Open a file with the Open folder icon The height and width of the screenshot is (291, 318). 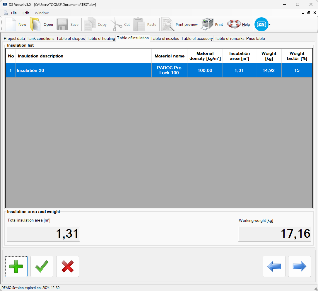pos(35,25)
